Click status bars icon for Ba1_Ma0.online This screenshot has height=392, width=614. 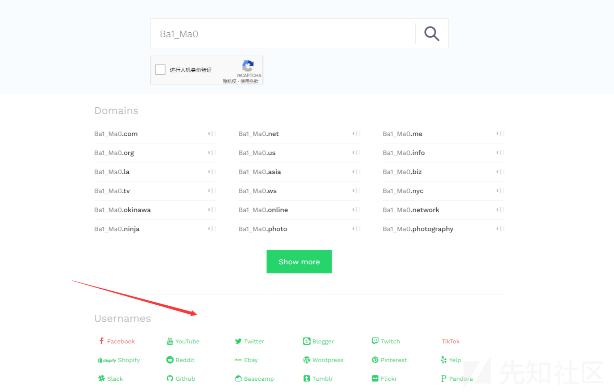(x=357, y=210)
